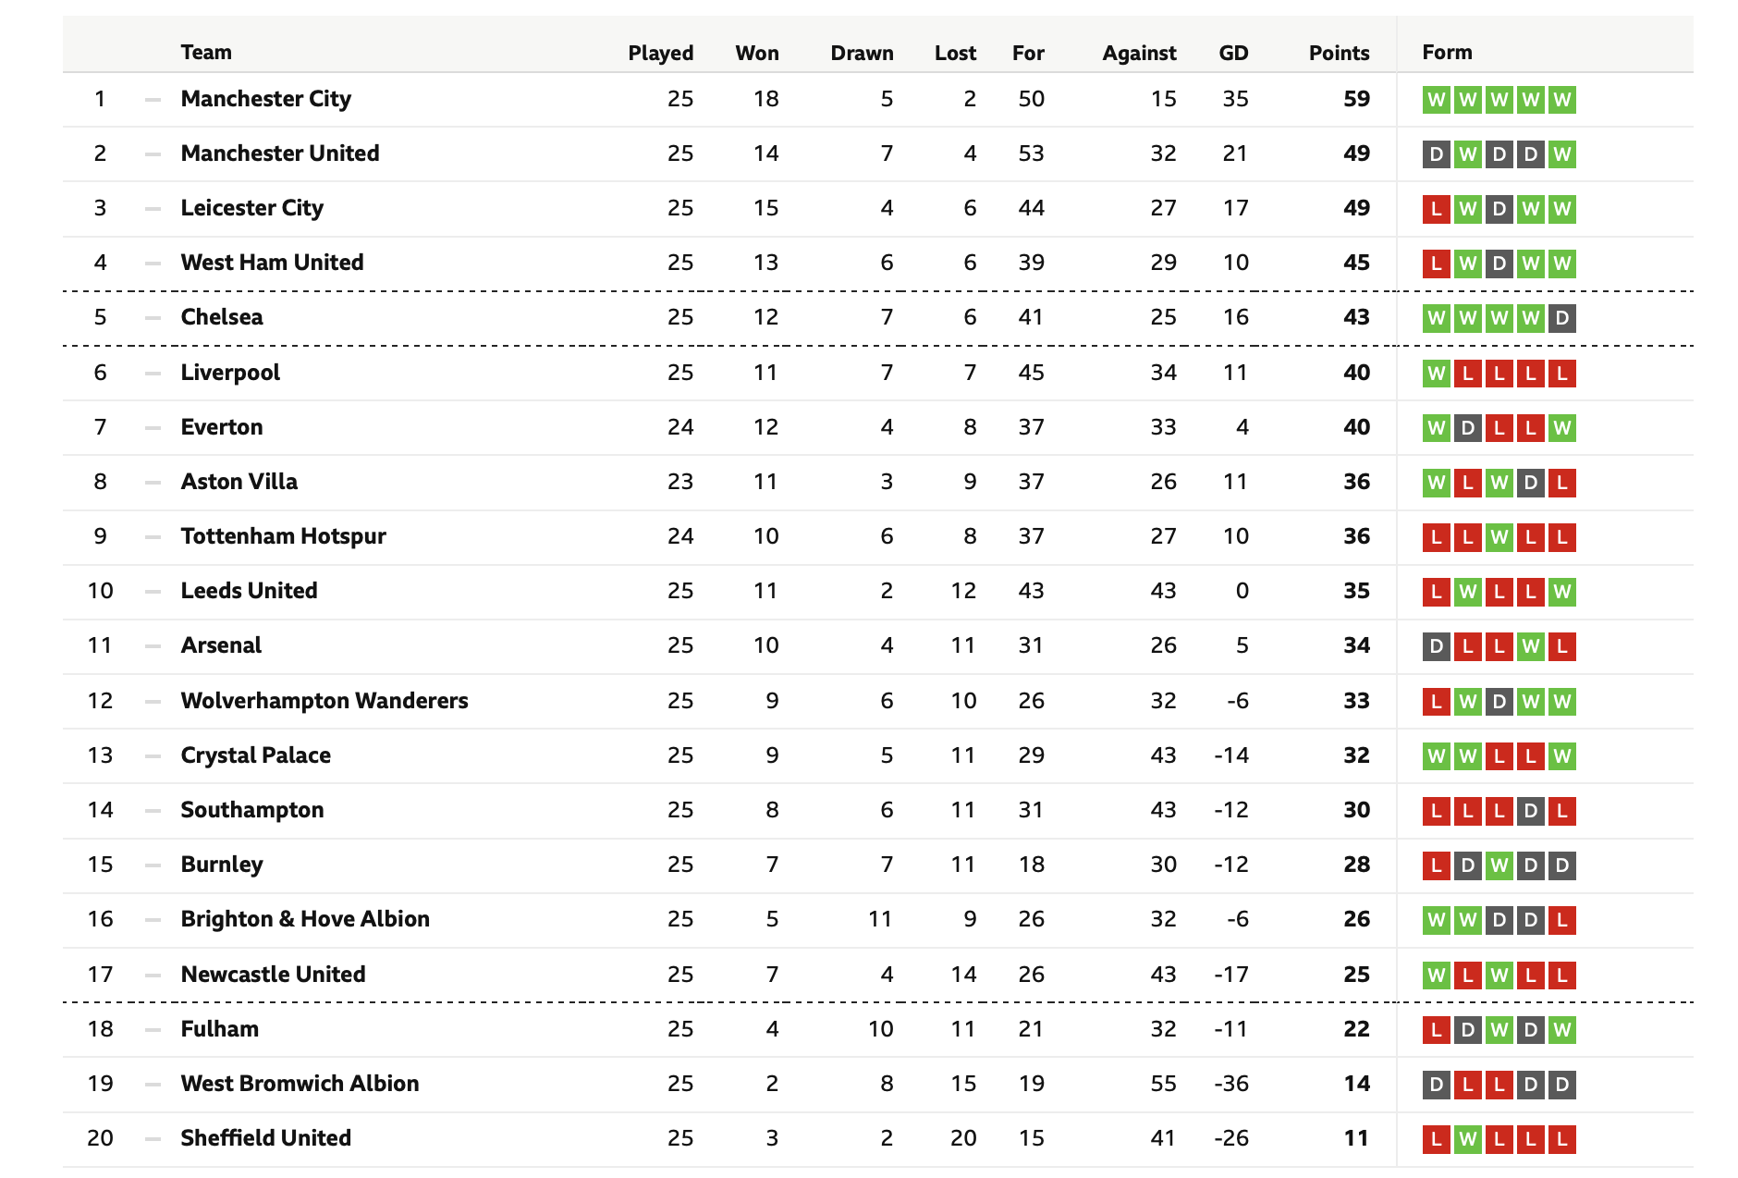The width and height of the screenshot is (1738, 1178).
Task: Open the Wolverhampton Wanderers team link
Action: pyautogui.click(x=324, y=701)
